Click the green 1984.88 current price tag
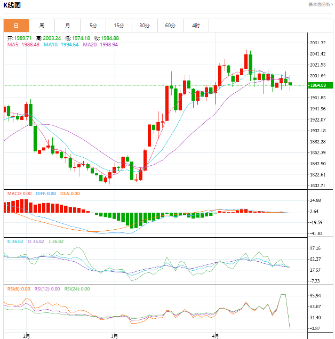 pos(320,85)
